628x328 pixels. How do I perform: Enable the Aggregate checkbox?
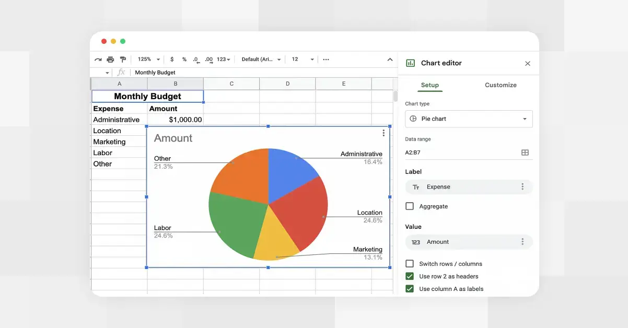pos(410,206)
